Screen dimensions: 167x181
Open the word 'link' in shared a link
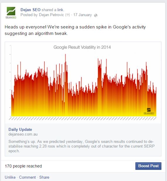click(60, 10)
